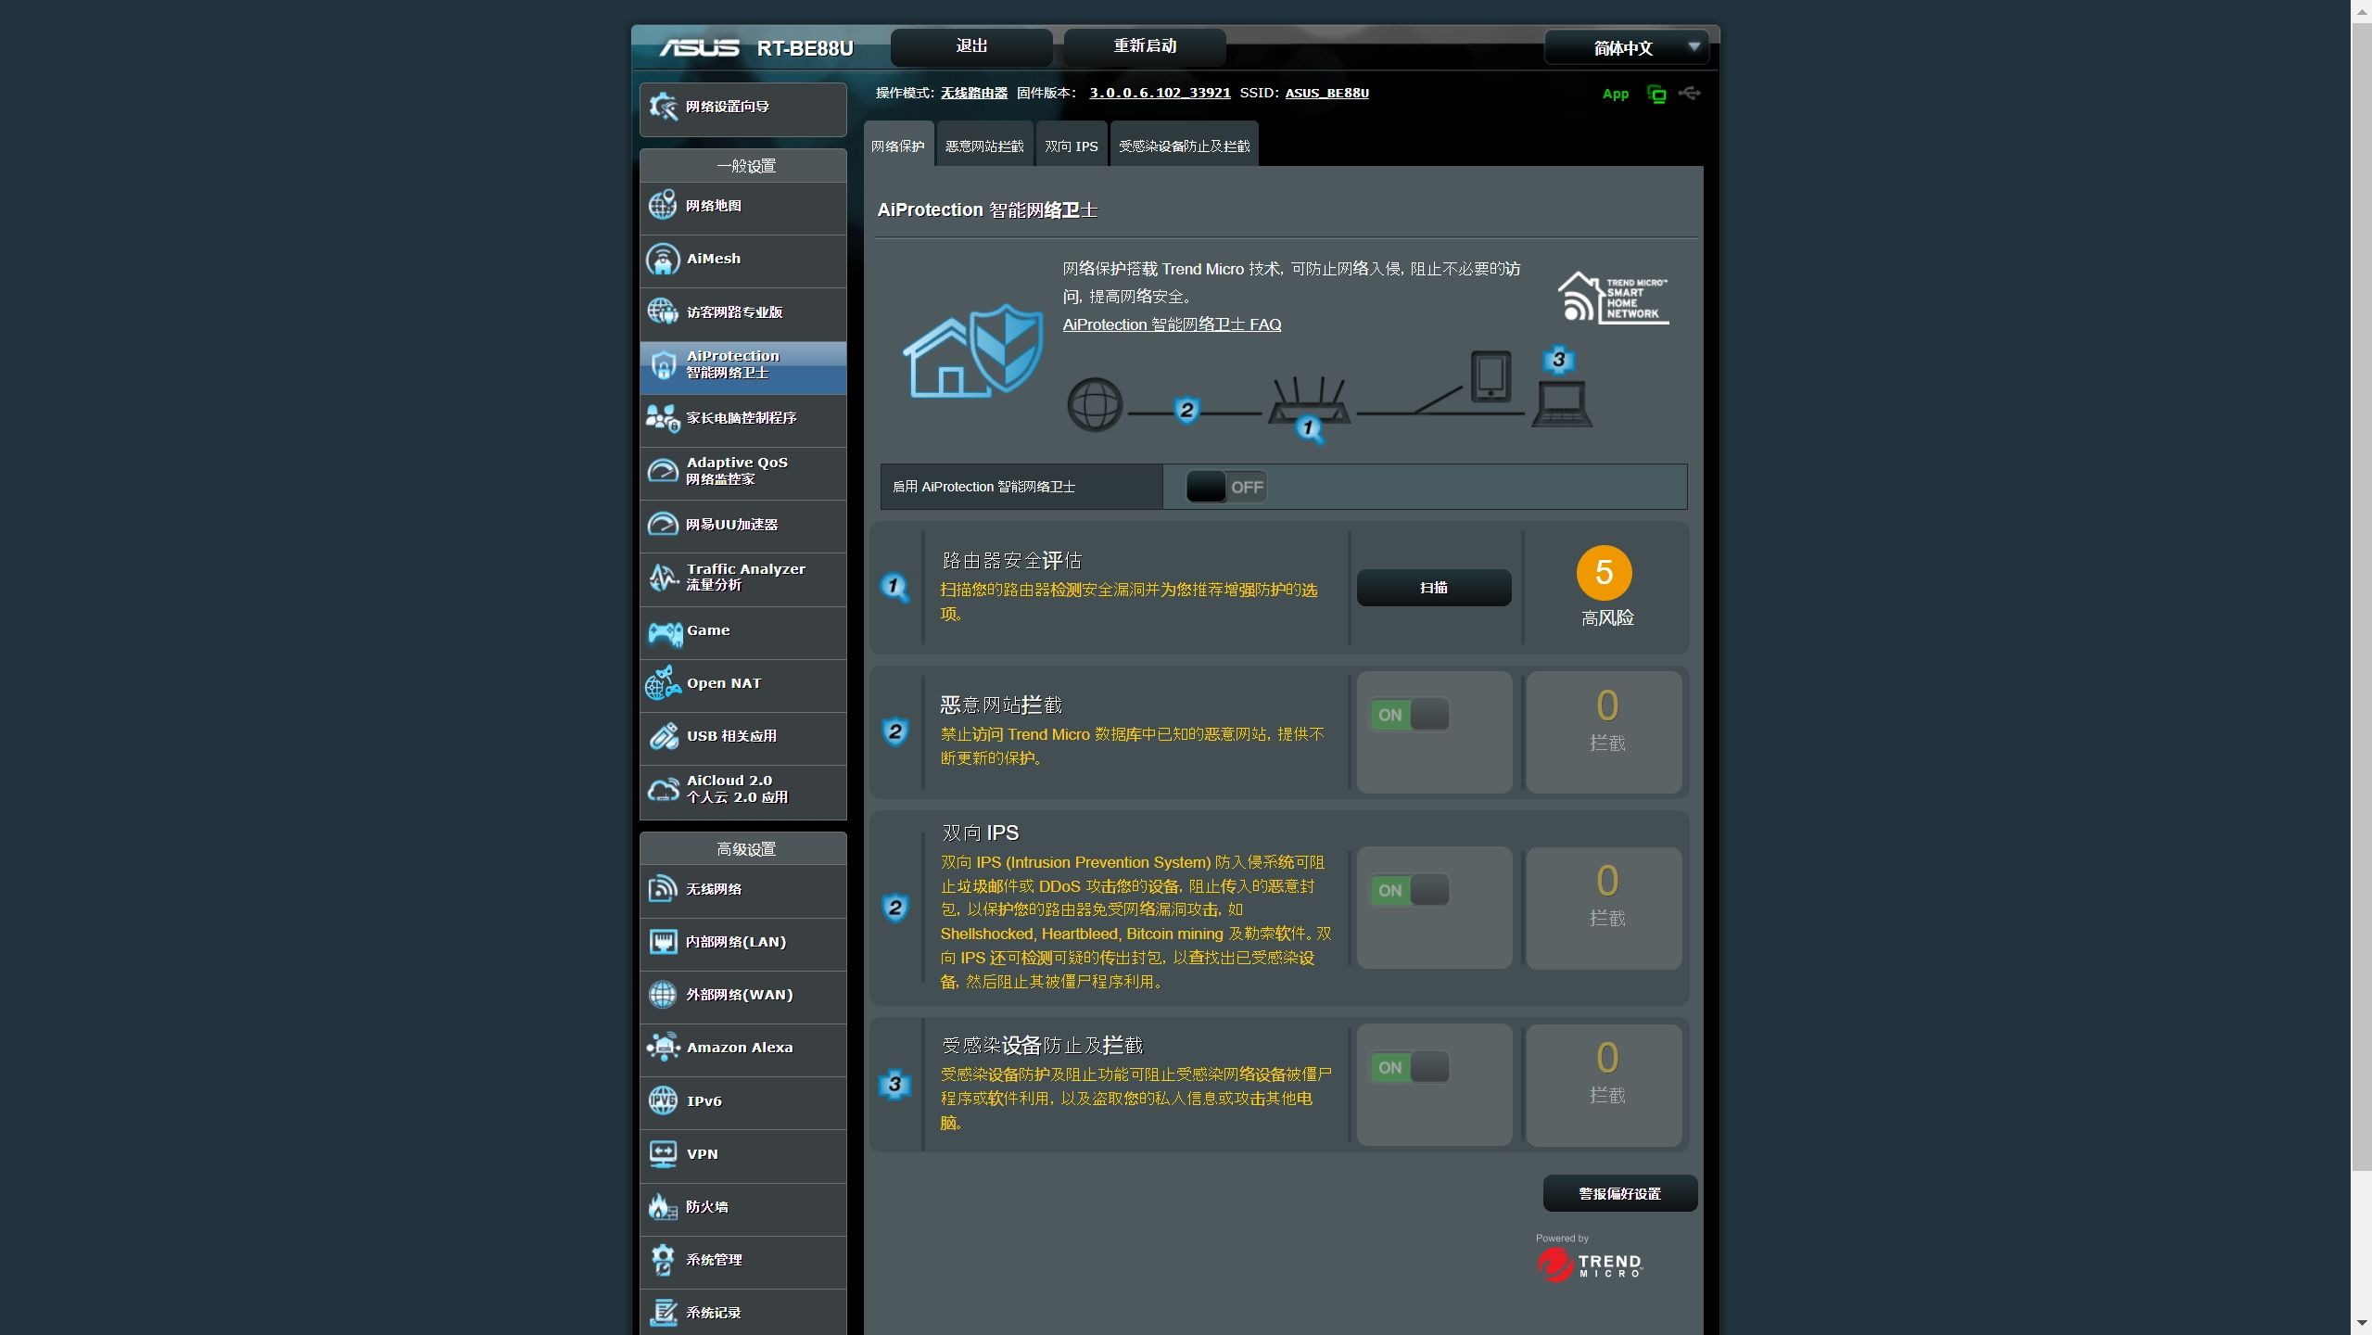Viewport: 2372px width, 1335px height.
Task: Open the Administration gear icon
Action: (663, 1259)
